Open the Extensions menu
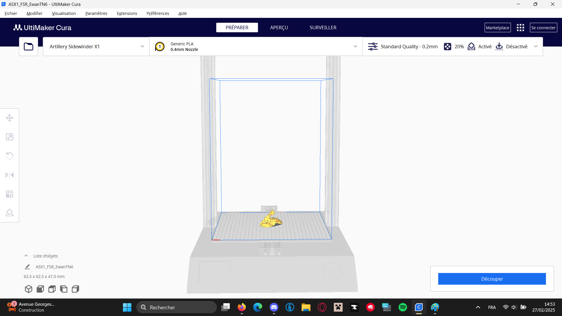Image resolution: width=562 pixels, height=316 pixels. (127, 13)
